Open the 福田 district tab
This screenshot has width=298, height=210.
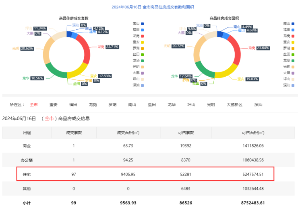73,105
